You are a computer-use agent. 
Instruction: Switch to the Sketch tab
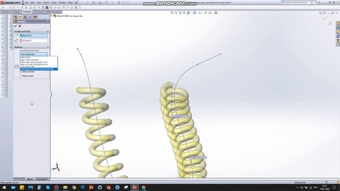pos(16,12)
